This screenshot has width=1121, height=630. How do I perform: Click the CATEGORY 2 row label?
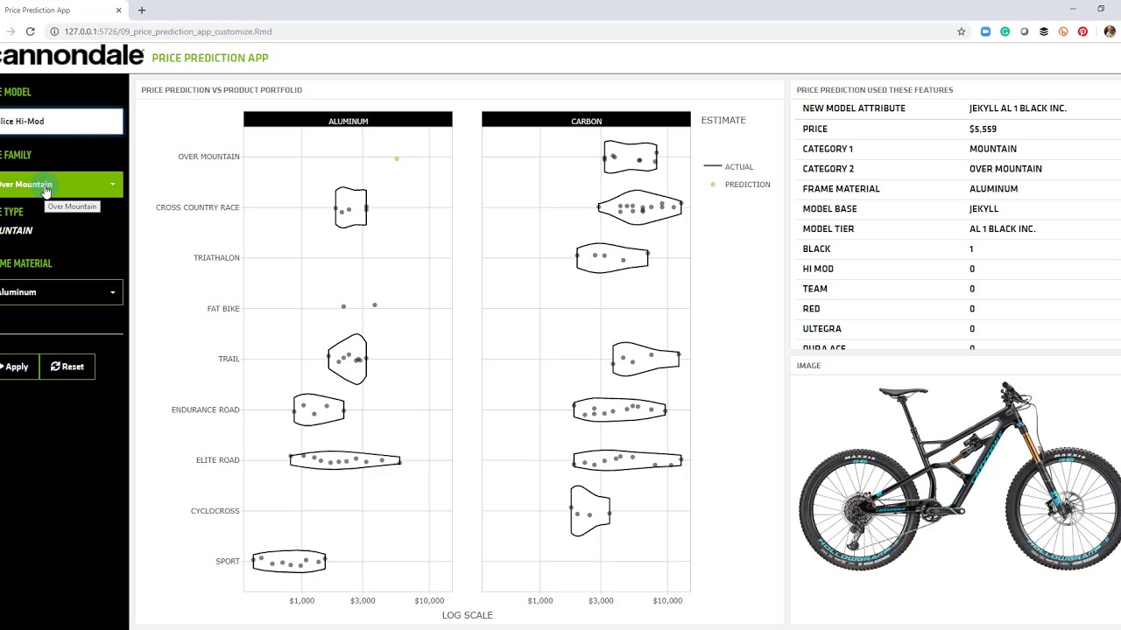(828, 169)
